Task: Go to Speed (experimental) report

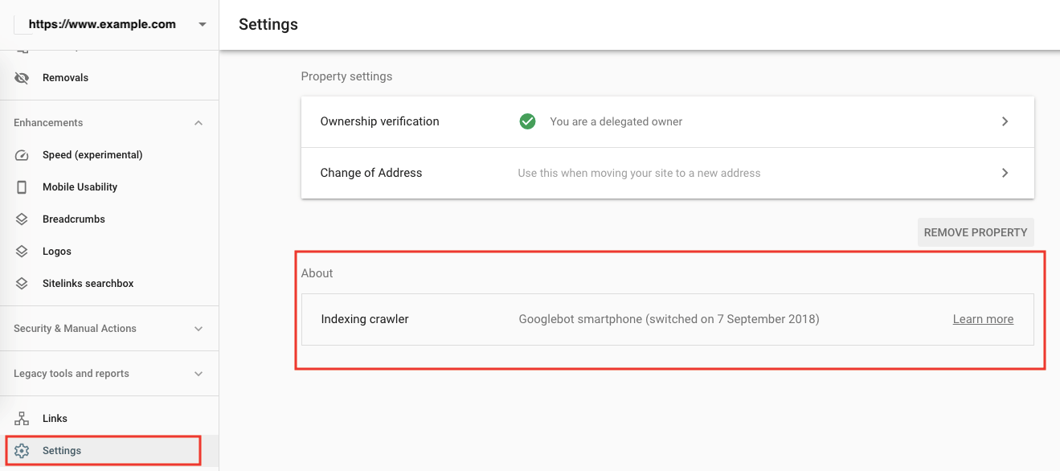Action: coord(109,155)
